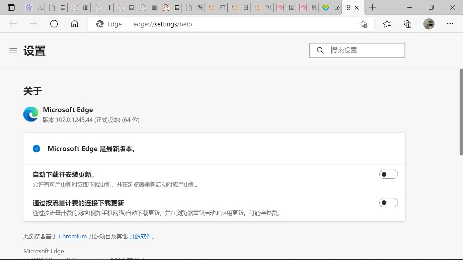463x260 pixels.
Task: Click the blue checkmark up-to-date icon
Action: (x=36, y=149)
